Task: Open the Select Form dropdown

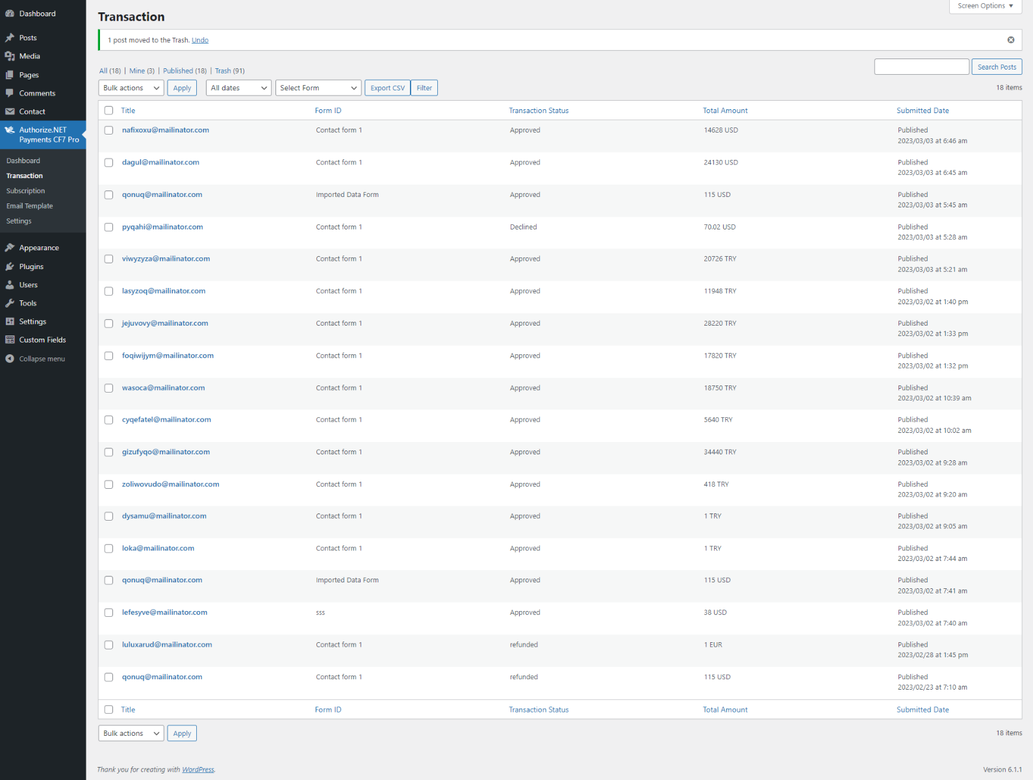Action: click(318, 88)
